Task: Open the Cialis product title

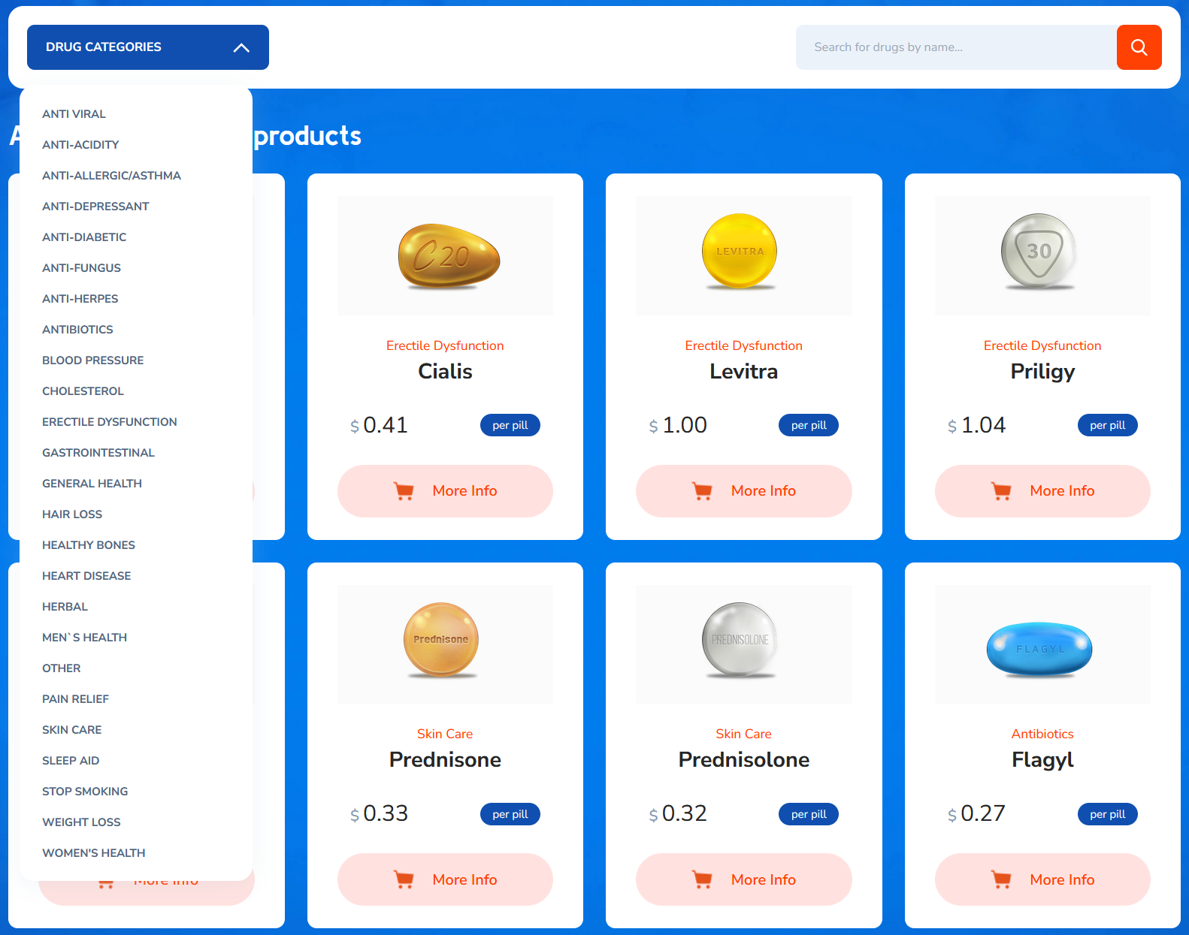Action: pyautogui.click(x=445, y=372)
